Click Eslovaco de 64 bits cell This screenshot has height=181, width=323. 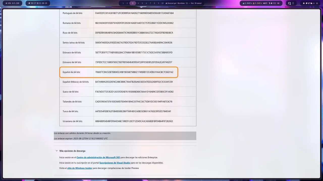pyautogui.click(x=76, y=53)
